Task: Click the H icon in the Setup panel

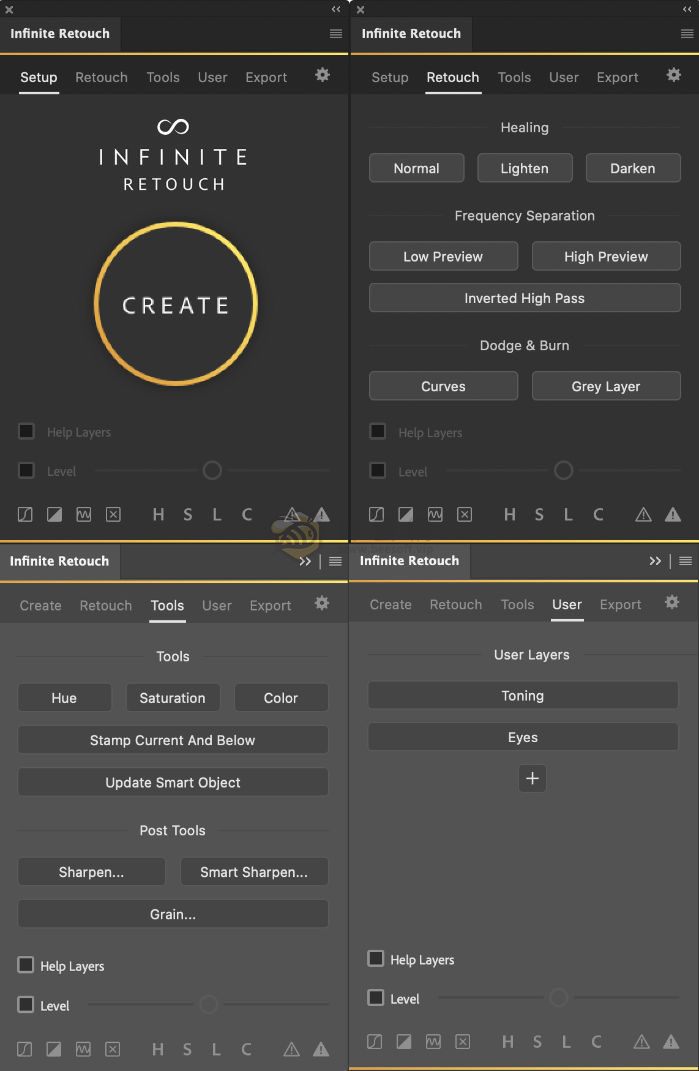Action: click(159, 515)
